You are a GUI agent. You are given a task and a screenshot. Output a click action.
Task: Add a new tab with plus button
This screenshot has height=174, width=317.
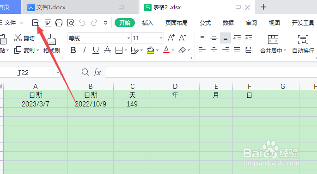pos(263,7)
